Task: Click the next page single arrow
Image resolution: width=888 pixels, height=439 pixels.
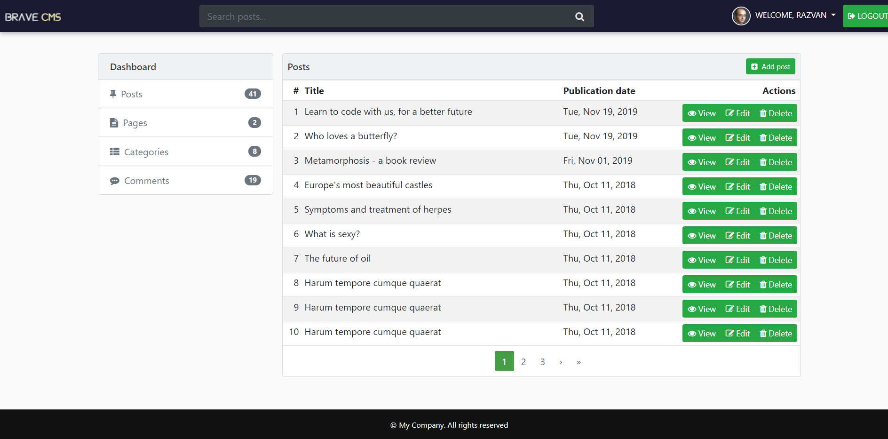Action: (x=561, y=361)
